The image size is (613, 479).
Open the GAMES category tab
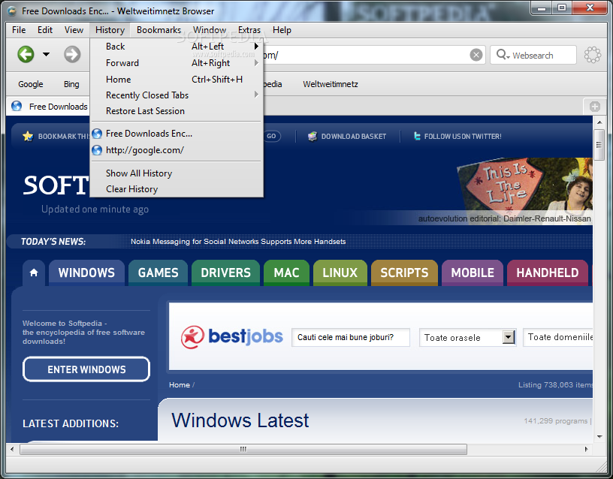pyautogui.click(x=158, y=273)
